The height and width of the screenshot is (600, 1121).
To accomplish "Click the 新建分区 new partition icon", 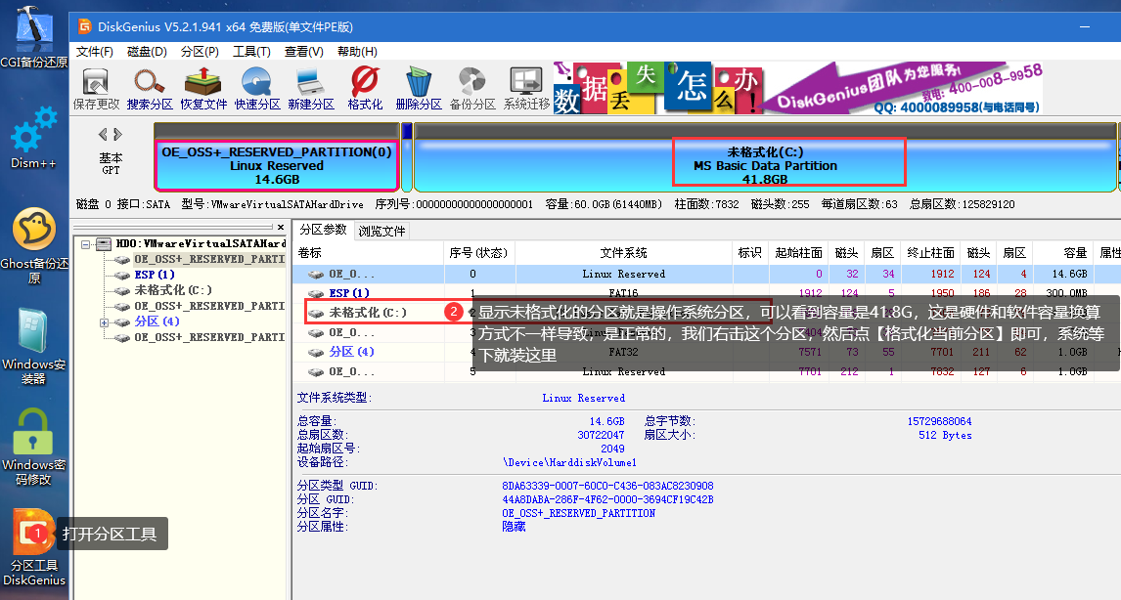I will [x=311, y=88].
